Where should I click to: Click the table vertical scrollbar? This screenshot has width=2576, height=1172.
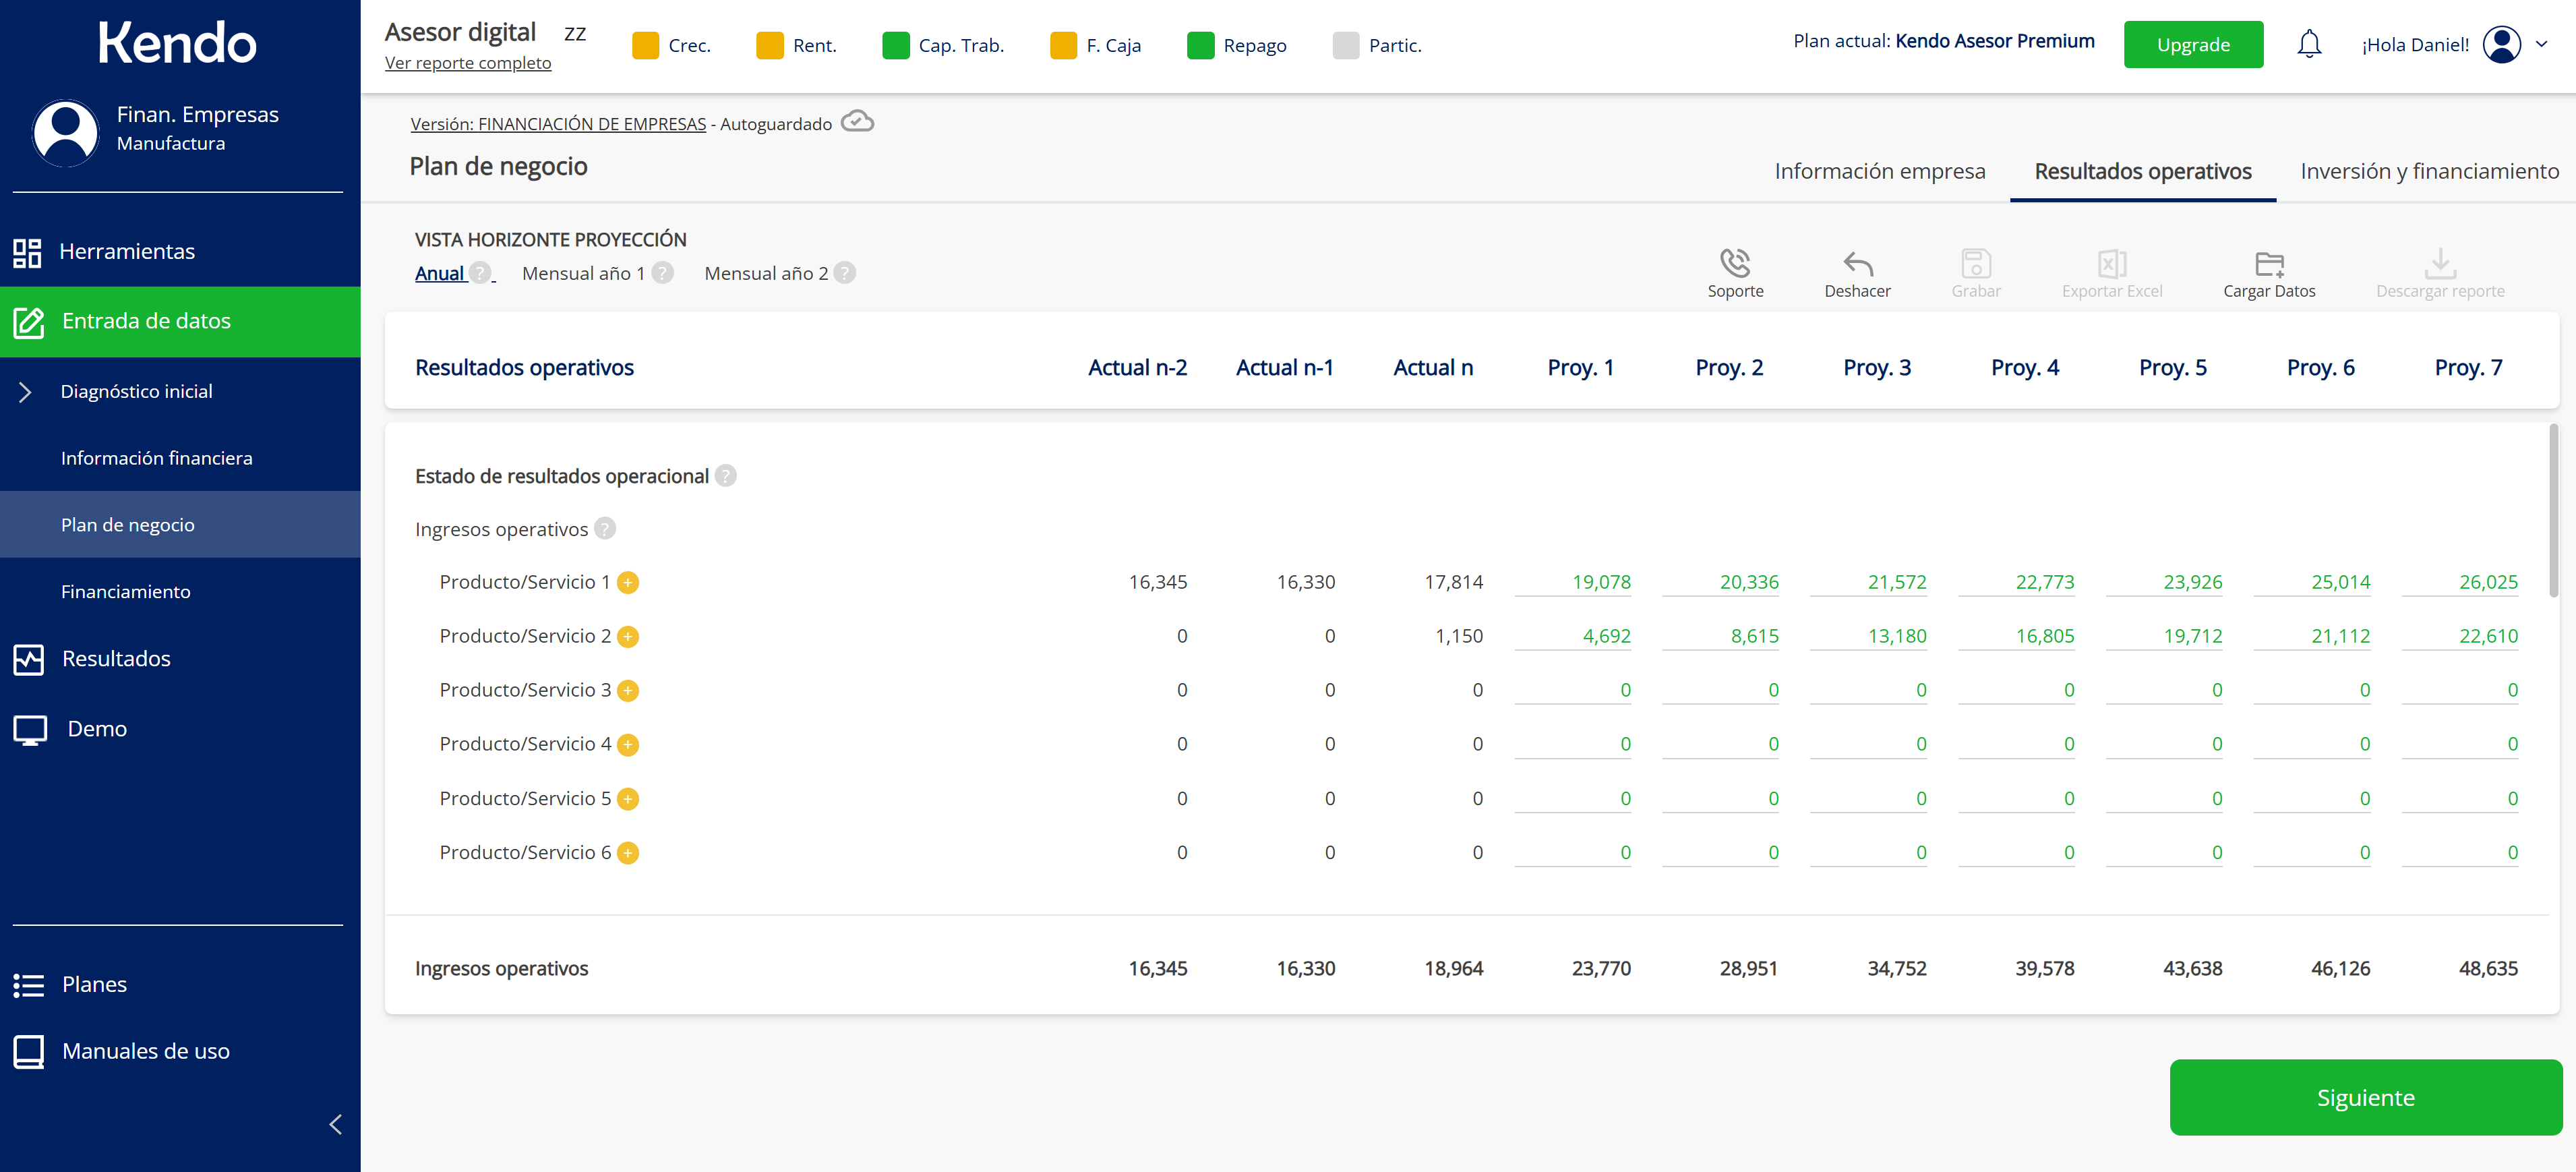(2553, 510)
